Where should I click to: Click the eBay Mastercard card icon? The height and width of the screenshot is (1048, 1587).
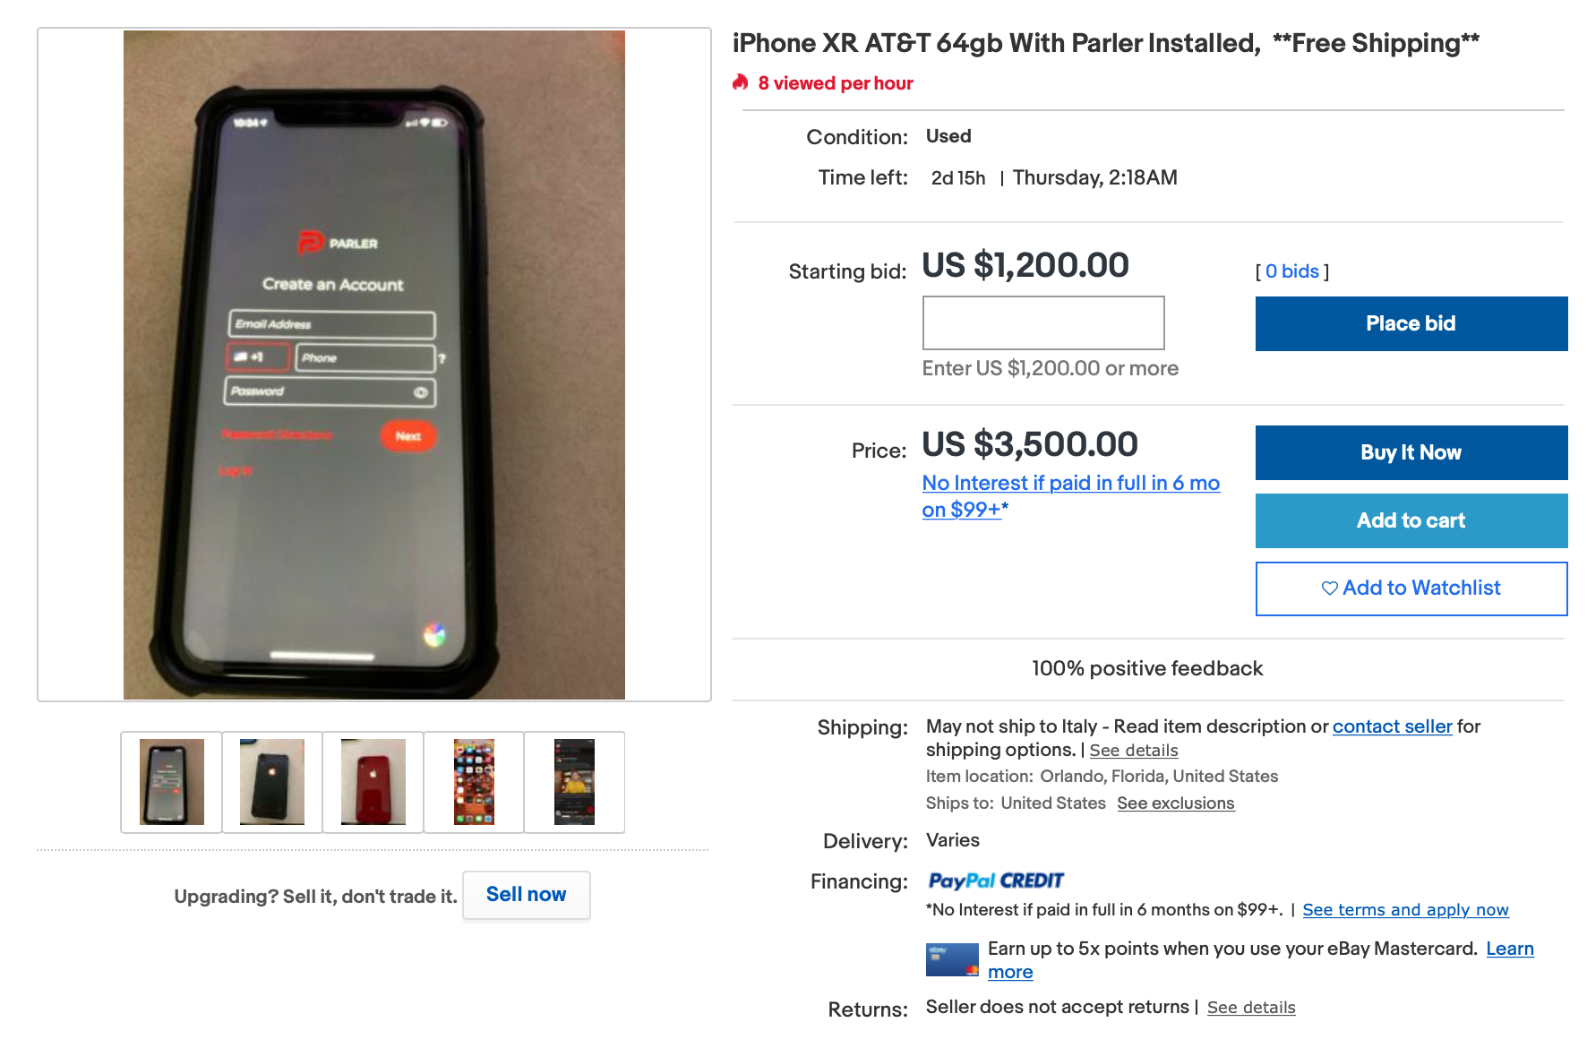(x=952, y=959)
